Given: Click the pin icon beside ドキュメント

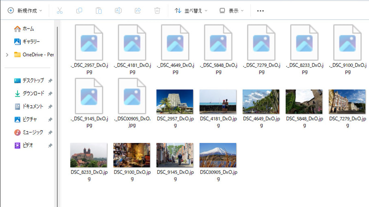Looking at the screenshot, I should [50, 107].
